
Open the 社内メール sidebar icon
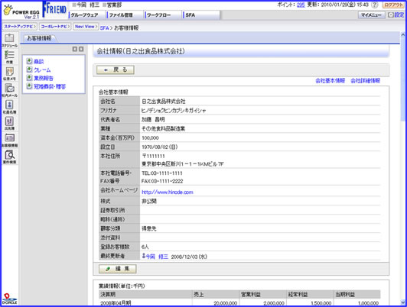(x=10, y=90)
